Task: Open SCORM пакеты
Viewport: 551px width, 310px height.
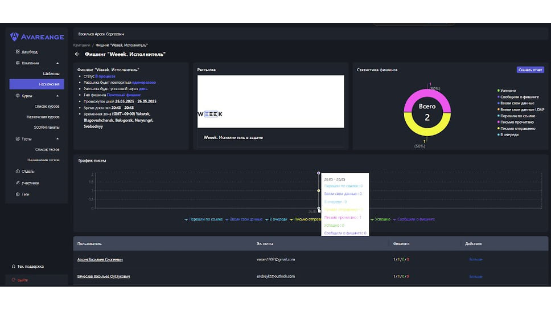Action: [47, 128]
